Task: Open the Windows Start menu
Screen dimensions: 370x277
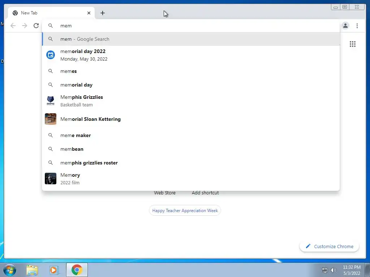Action: (10, 270)
